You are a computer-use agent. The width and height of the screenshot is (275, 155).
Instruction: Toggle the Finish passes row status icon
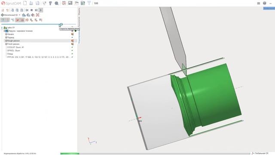click(x=72, y=44)
